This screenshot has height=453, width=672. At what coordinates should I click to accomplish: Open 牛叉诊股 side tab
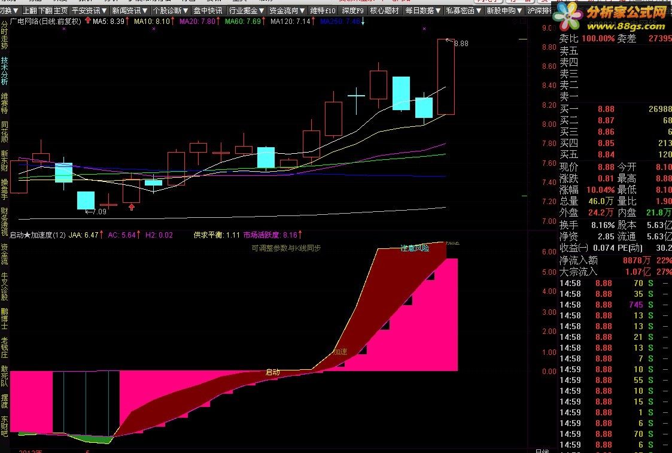click(4, 286)
